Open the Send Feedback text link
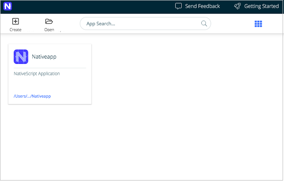The width and height of the screenshot is (284, 181). point(202,6)
